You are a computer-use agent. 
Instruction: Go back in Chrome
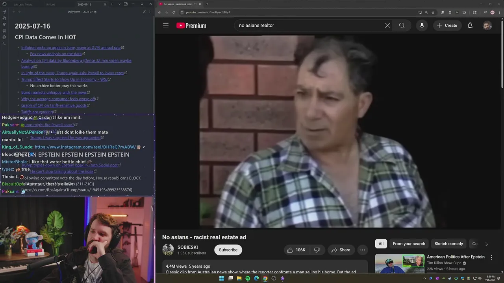159,12
